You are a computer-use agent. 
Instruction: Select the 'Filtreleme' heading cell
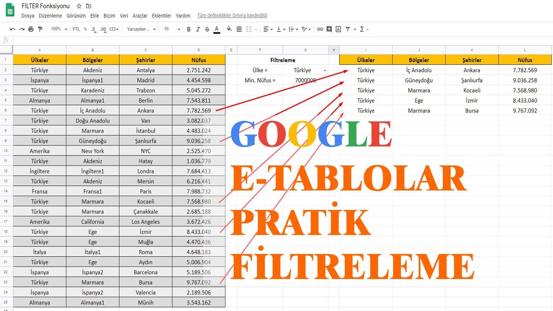pyautogui.click(x=283, y=60)
